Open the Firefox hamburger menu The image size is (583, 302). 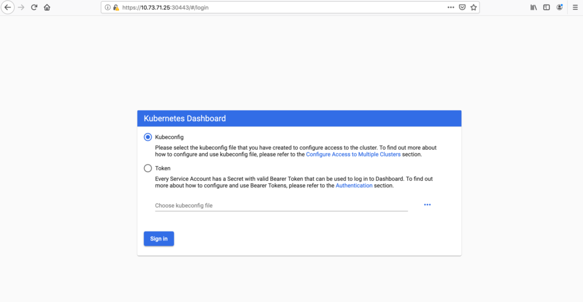[575, 7]
